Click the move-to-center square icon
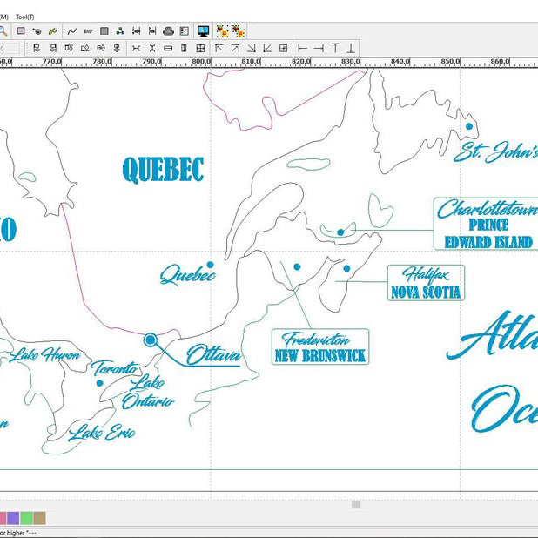The width and height of the screenshot is (538, 538). coord(283,49)
